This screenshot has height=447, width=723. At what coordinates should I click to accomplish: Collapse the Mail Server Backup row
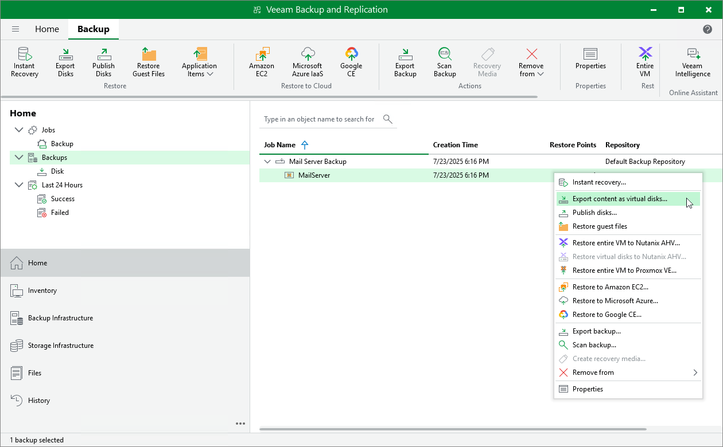coord(267,162)
